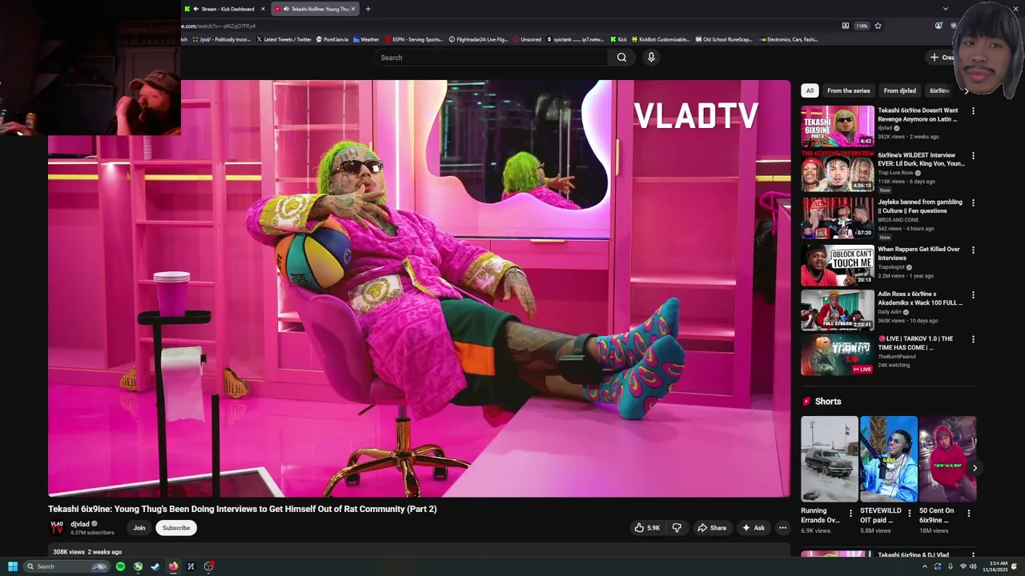Open the Running Errands short

pos(829,458)
